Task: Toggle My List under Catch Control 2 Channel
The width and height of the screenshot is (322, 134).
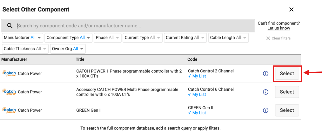Action: pyautogui.click(x=197, y=76)
